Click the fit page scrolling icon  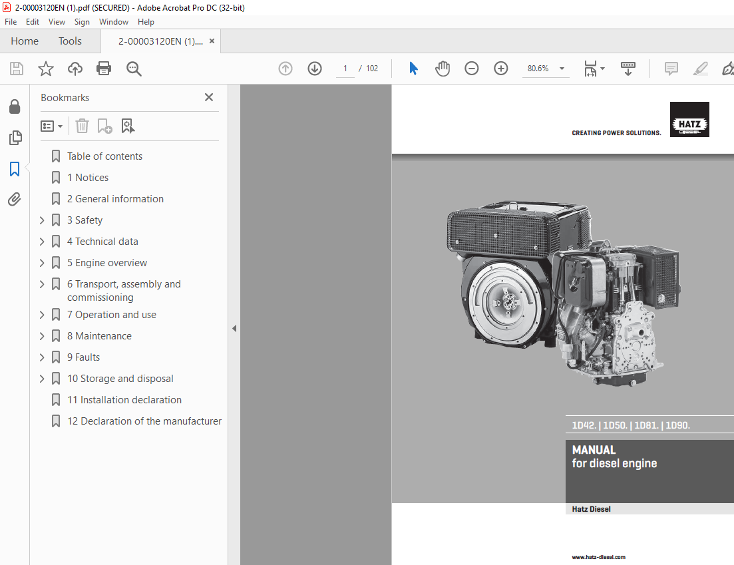pos(590,69)
